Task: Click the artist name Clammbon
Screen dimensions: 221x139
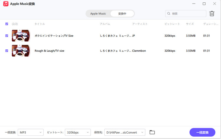Action: [139, 51]
